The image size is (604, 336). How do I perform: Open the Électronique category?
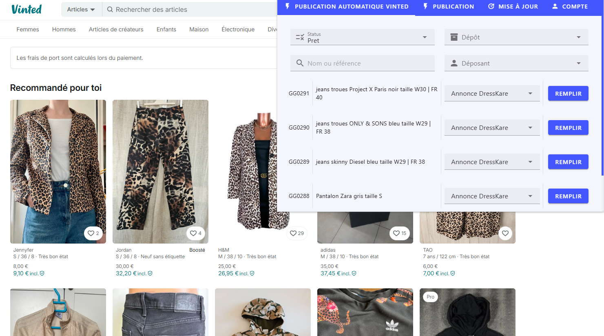tap(238, 29)
